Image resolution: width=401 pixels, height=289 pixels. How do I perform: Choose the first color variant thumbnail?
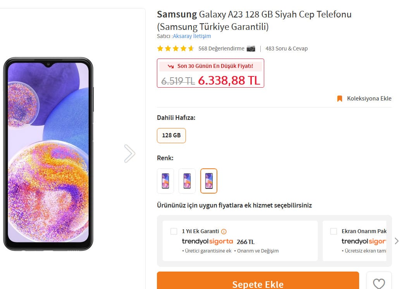[165, 181]
